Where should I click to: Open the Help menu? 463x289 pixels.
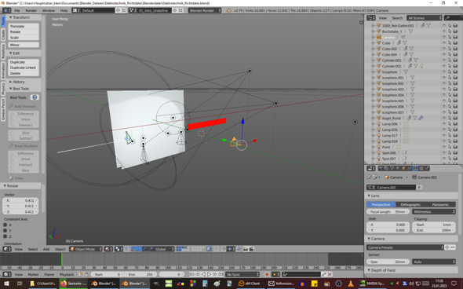pos(64,10)
